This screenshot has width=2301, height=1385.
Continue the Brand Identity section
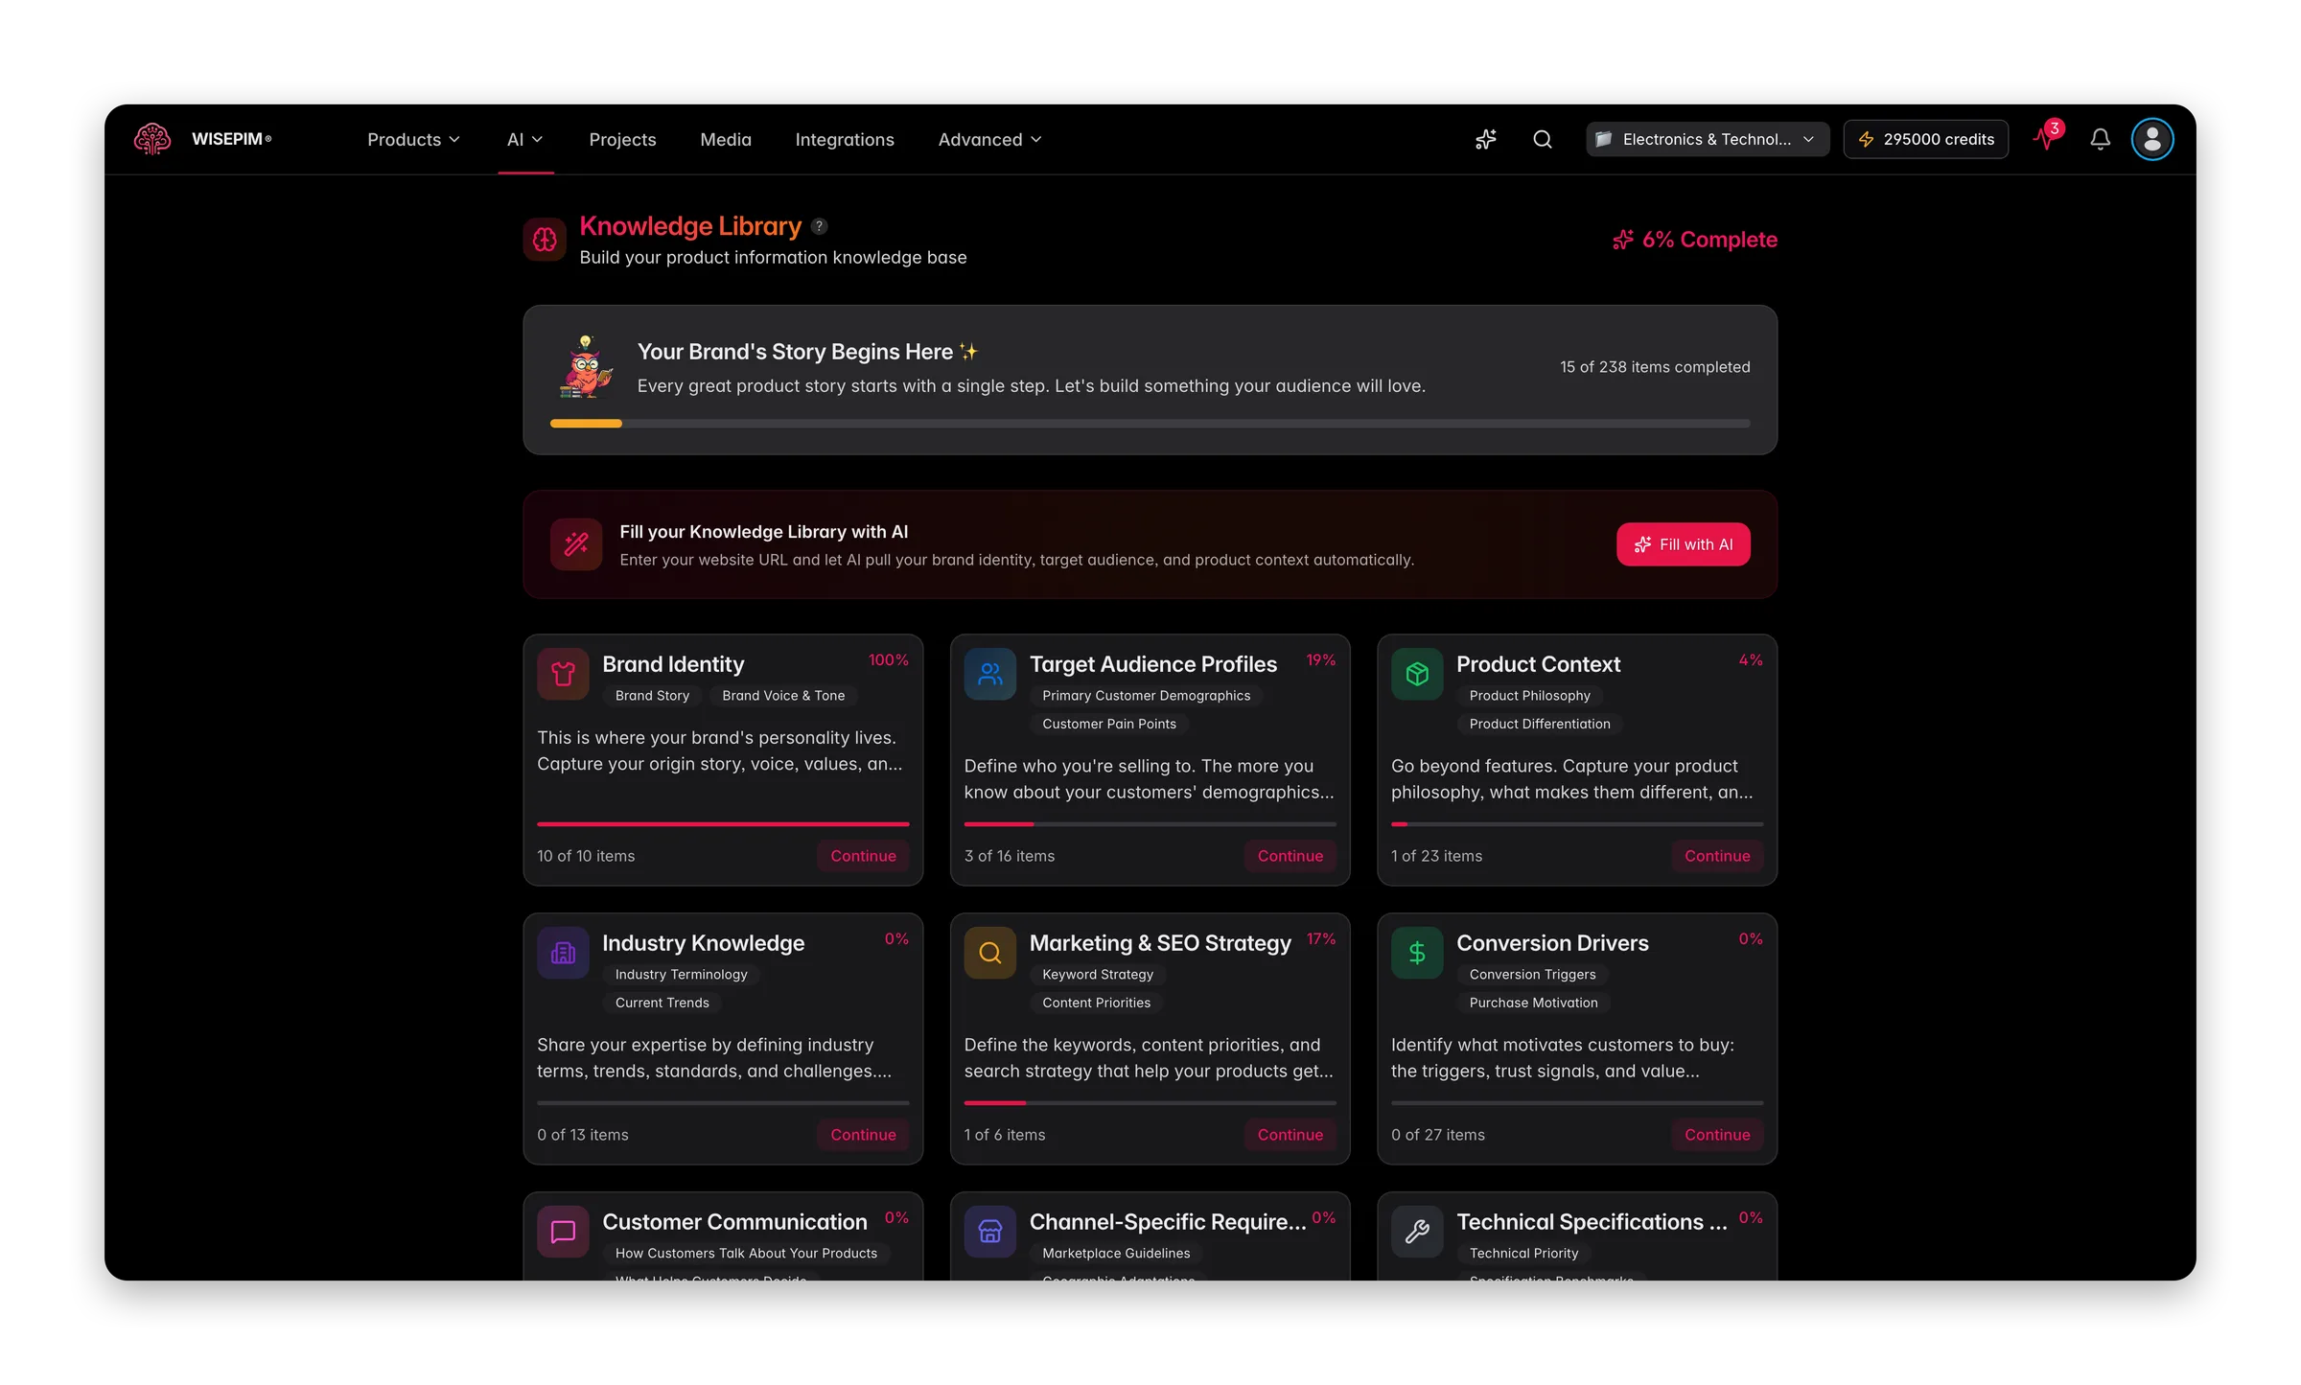863,856
